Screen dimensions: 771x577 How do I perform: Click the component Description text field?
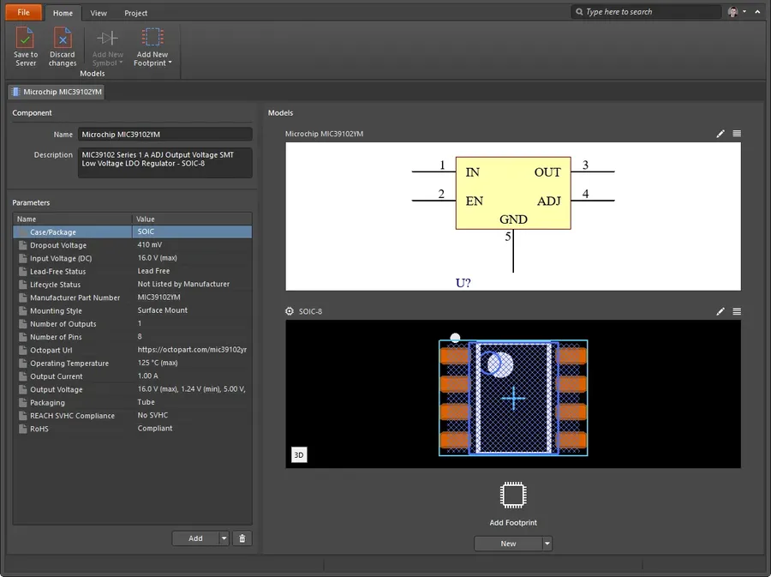165,163
